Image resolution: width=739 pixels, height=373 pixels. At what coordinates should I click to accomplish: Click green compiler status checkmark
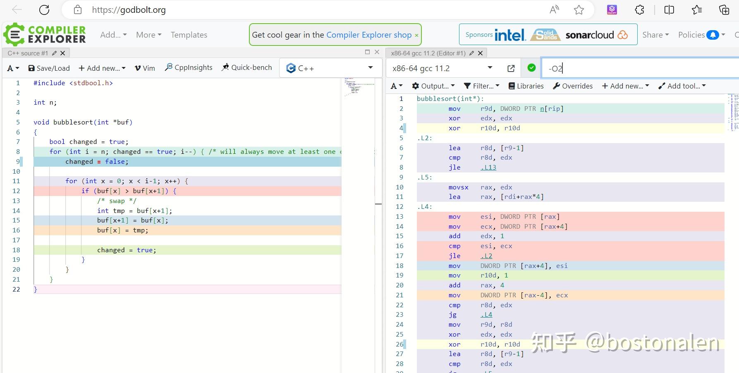tap(531, 68)
